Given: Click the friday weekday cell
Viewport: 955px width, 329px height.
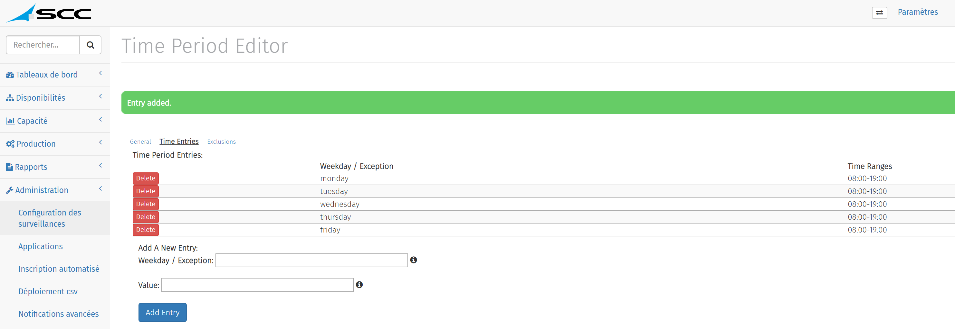Looking at the screenshot, I should coord(330,230).
